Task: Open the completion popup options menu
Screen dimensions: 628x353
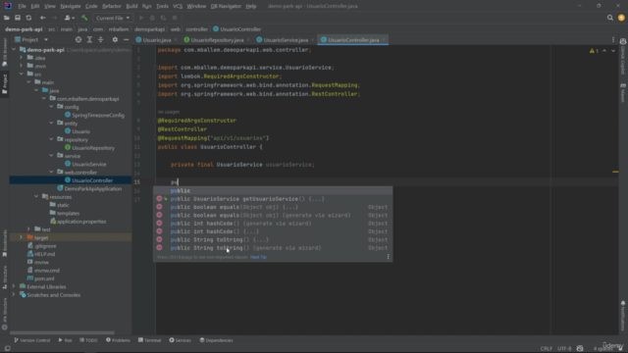Action: (388, 257)
